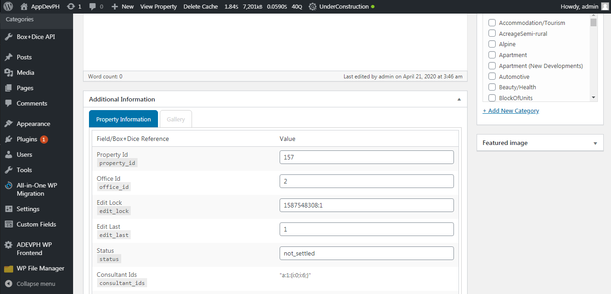Click the Consultant Ids serialized value text

point(295,275)
